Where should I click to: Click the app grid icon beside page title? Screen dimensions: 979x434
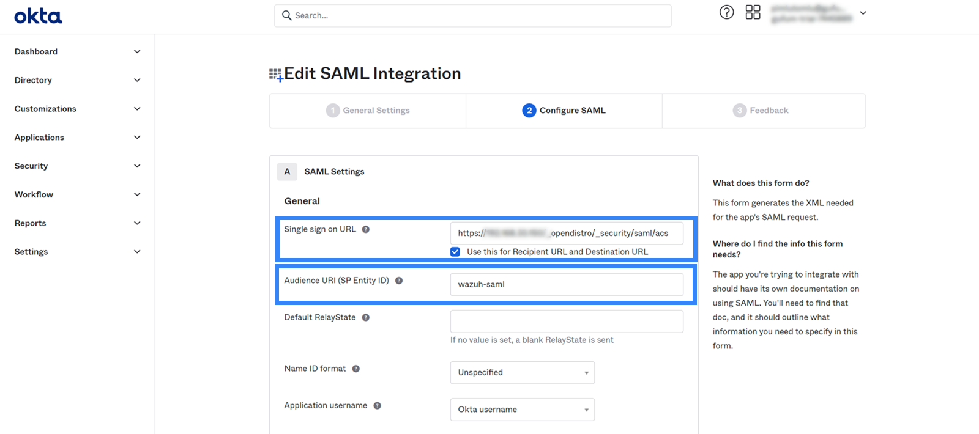click(x=275, y=75)
